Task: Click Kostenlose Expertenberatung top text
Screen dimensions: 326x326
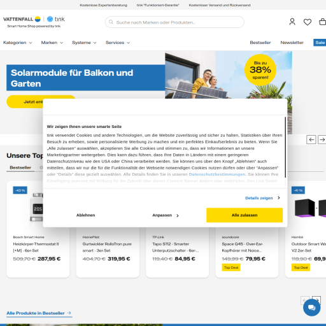Action: click(x=104, y=5)
